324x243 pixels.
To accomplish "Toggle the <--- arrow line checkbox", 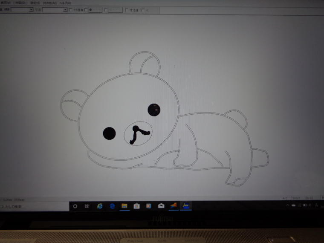I will point(105,10).
